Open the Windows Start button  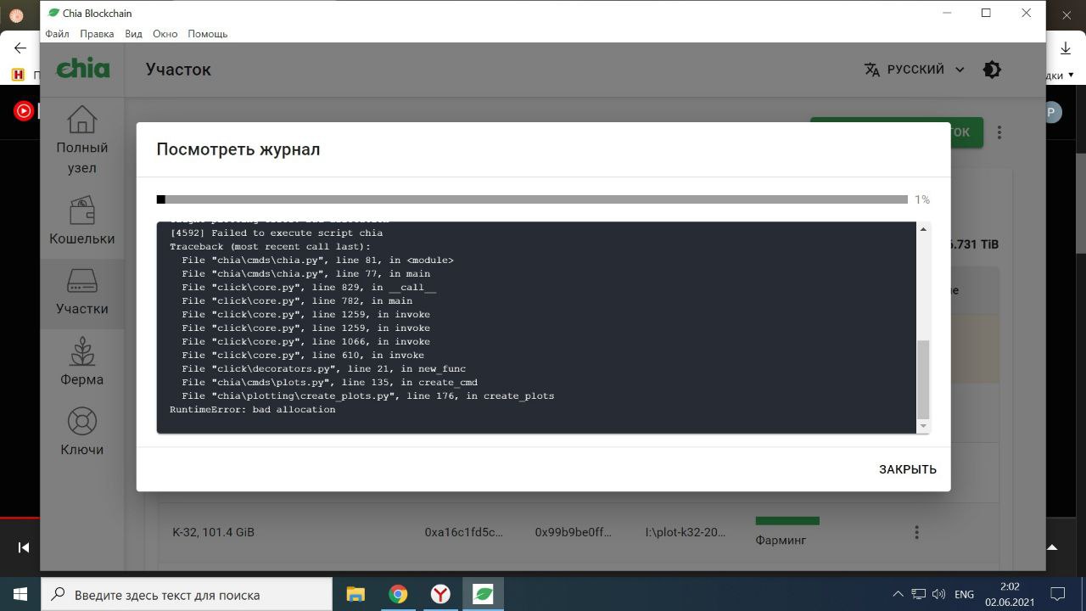(20, 594)
